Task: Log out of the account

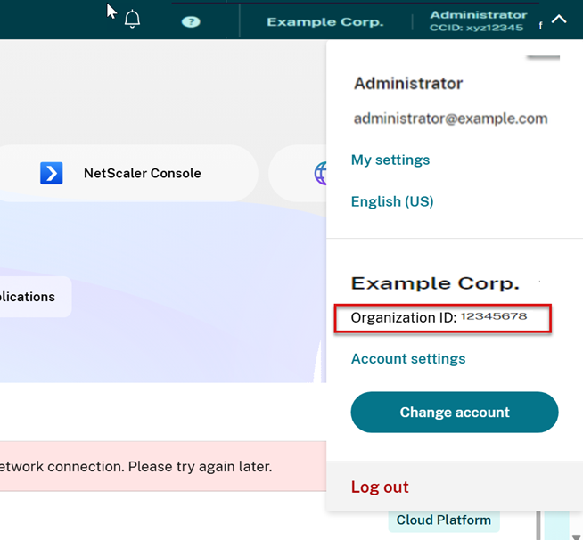Action: click(380, 487)
